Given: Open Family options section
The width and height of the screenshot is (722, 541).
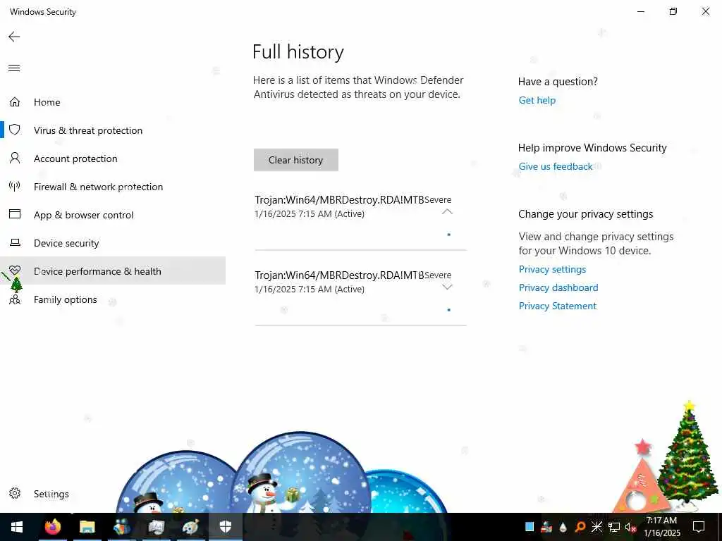Looking at the screenshot, I should click(x=66, y=299).
